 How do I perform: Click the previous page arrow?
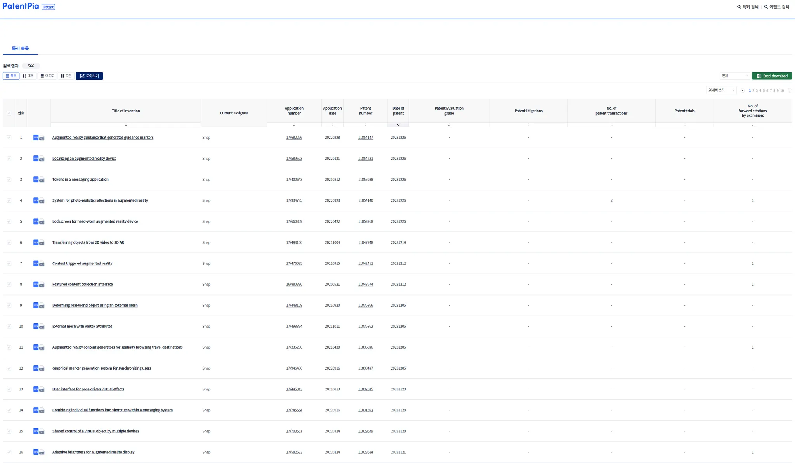(742, 90)
